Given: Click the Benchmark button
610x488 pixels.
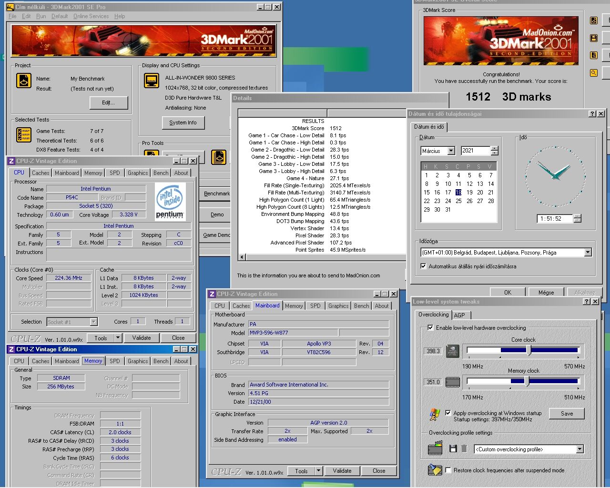Looking at the screenshot, I should pyautogui.click(x=217, y=193).
